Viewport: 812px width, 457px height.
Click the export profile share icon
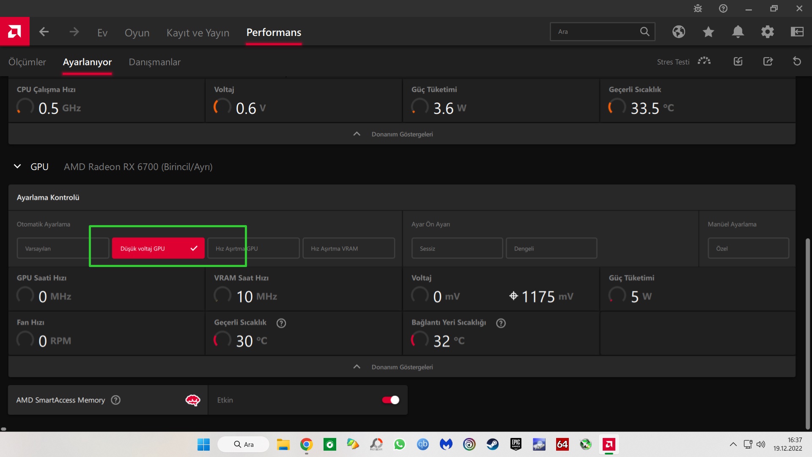[768, 62]
